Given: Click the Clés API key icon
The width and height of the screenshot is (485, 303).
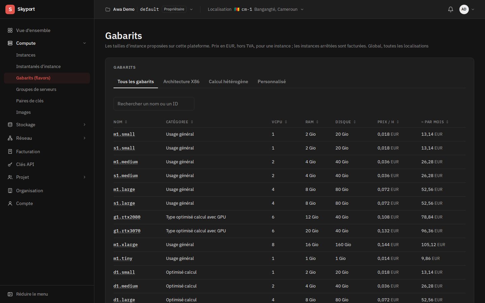Looking at the screenshot, I should (10, 164).
